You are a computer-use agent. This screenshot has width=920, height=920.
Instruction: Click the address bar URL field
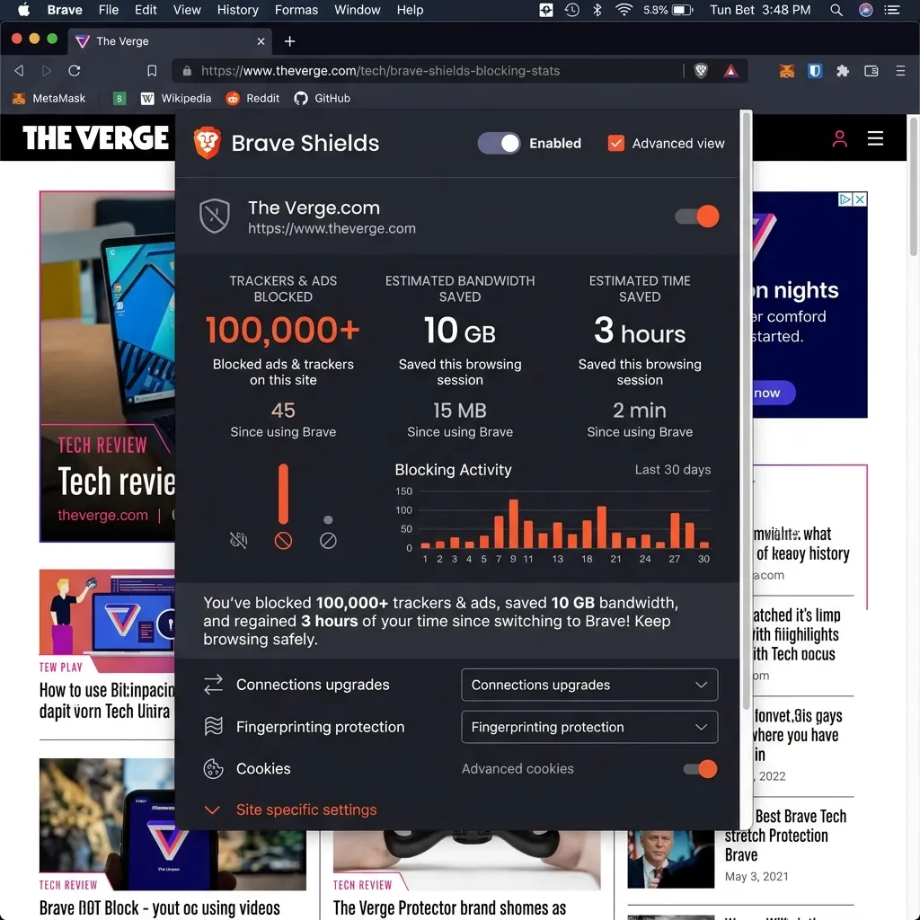tap(429, 71)
